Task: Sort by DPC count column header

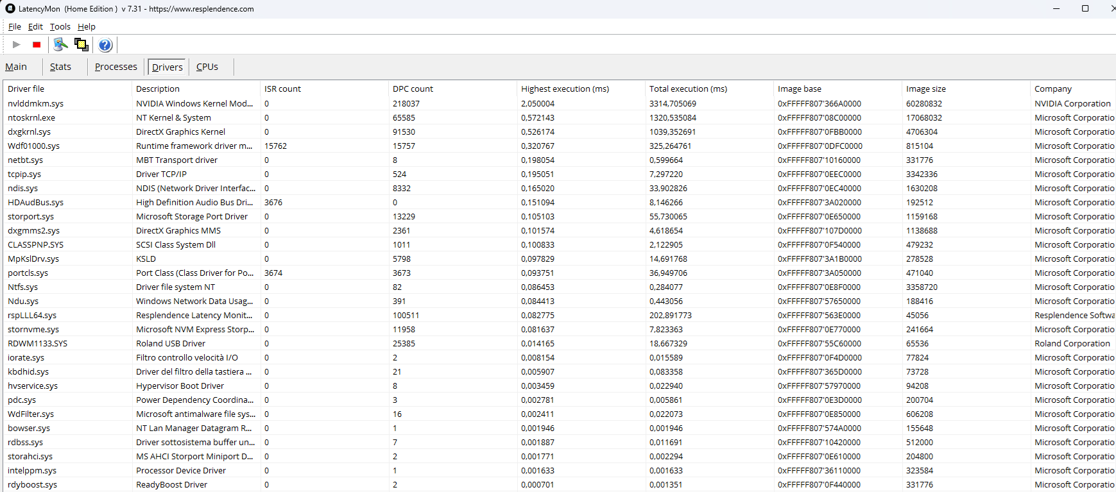Action: click(452, 89)
